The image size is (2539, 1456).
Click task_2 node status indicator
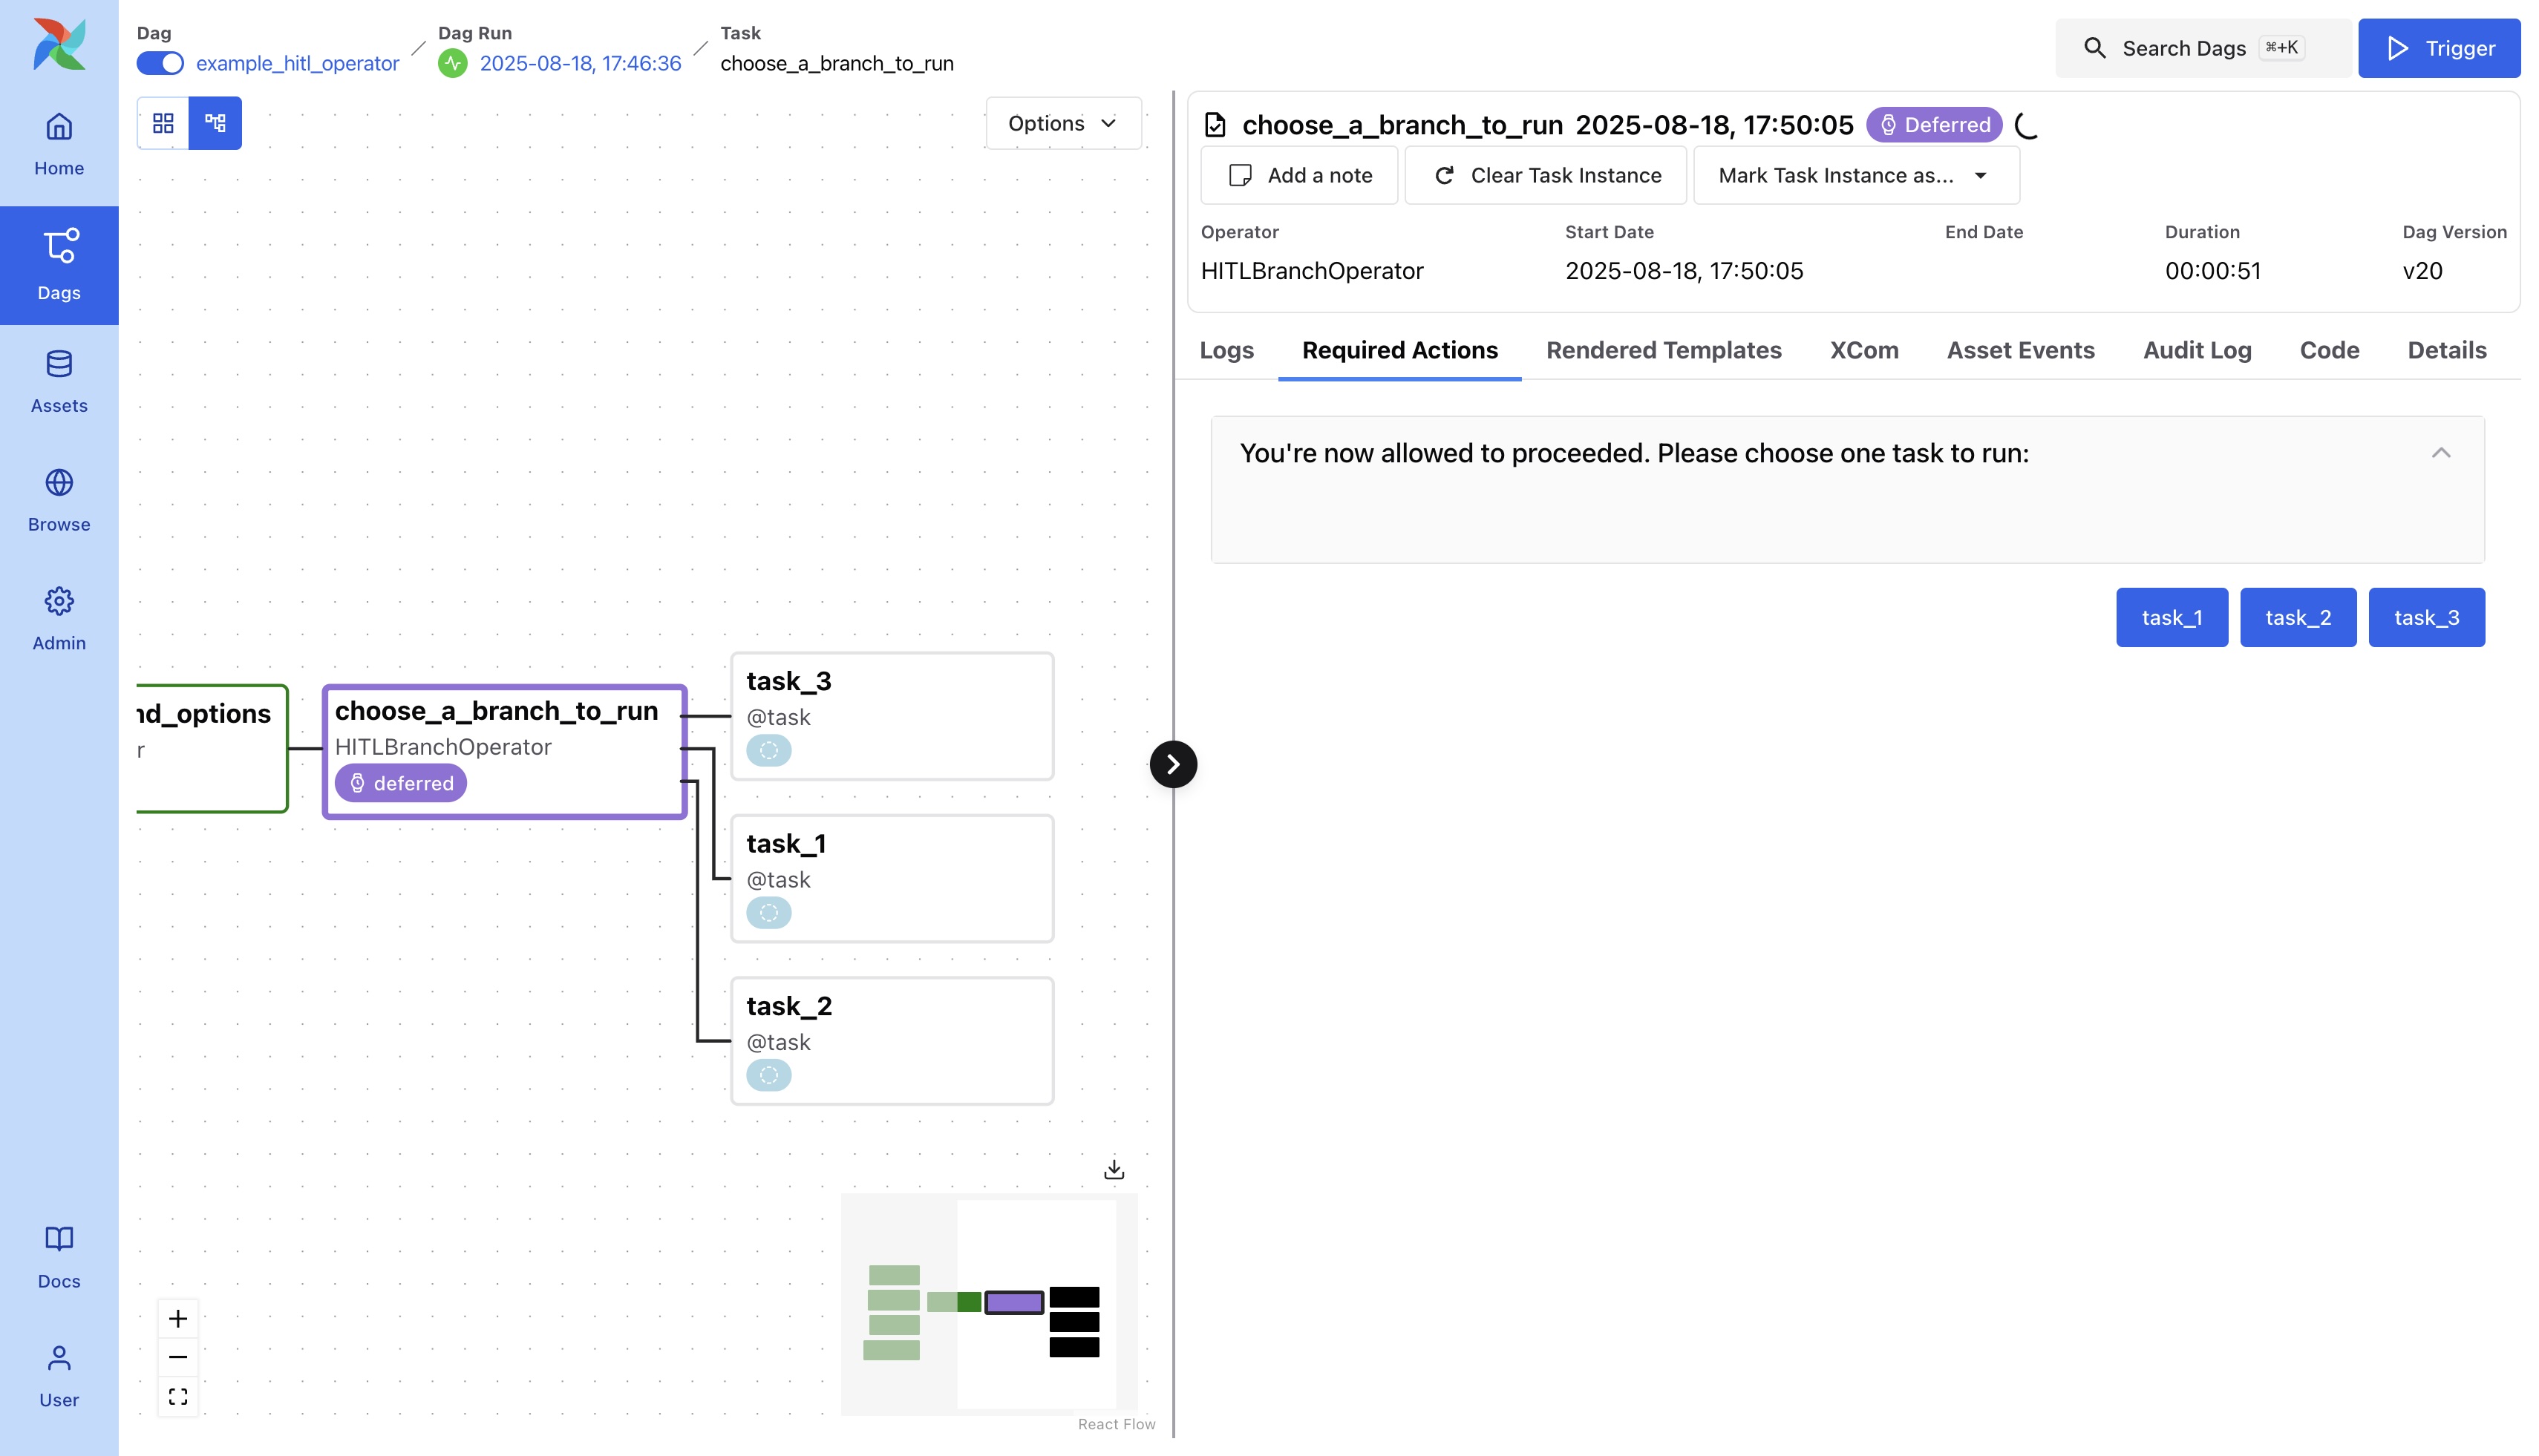click(768, 1075)
